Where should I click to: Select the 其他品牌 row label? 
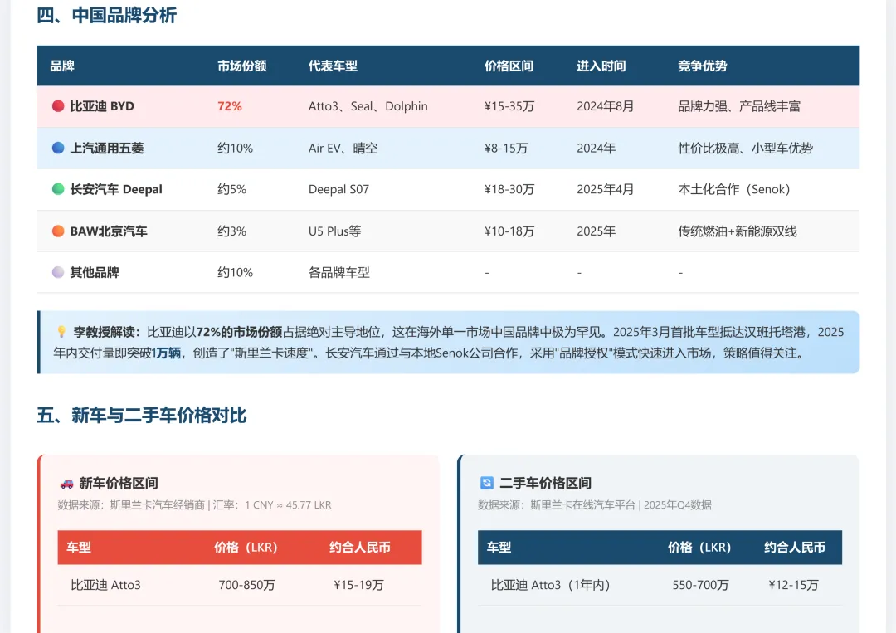[x=95, y=272]
